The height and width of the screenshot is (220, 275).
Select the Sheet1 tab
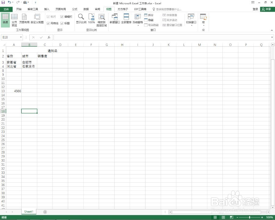[29, 212]
